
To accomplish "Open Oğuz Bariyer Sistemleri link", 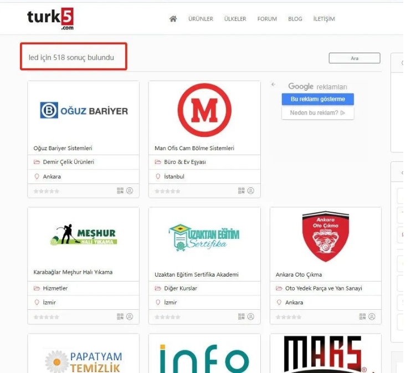I will pos(63,148).
